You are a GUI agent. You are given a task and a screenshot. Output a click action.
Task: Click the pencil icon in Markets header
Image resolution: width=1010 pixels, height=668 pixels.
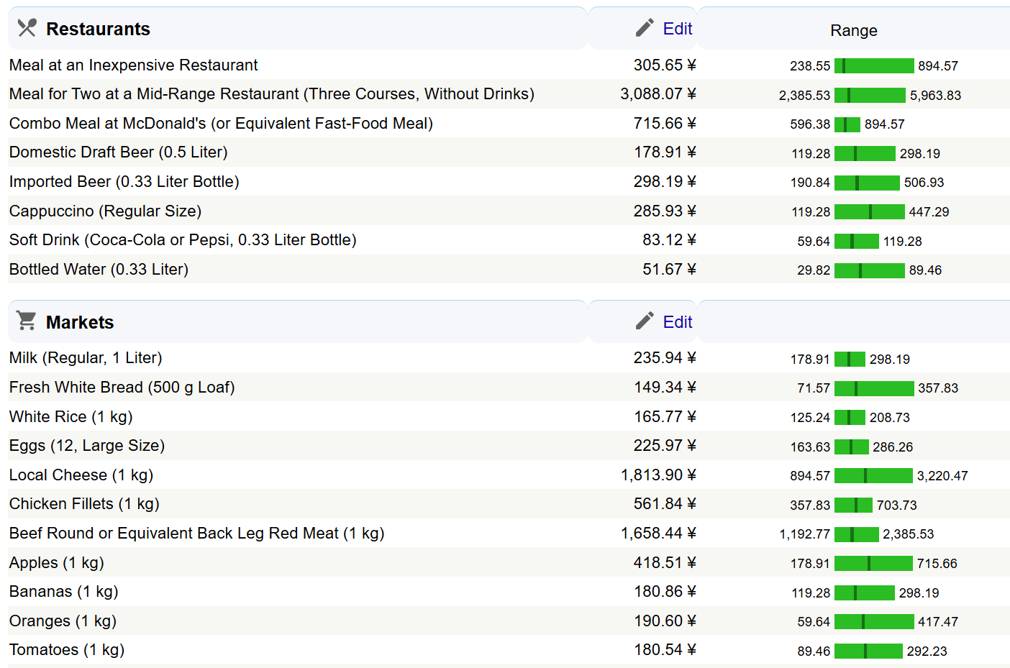645,321
